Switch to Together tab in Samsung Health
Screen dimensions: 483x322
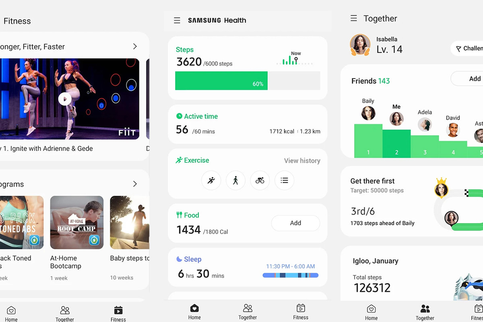[x=248, y=312]
